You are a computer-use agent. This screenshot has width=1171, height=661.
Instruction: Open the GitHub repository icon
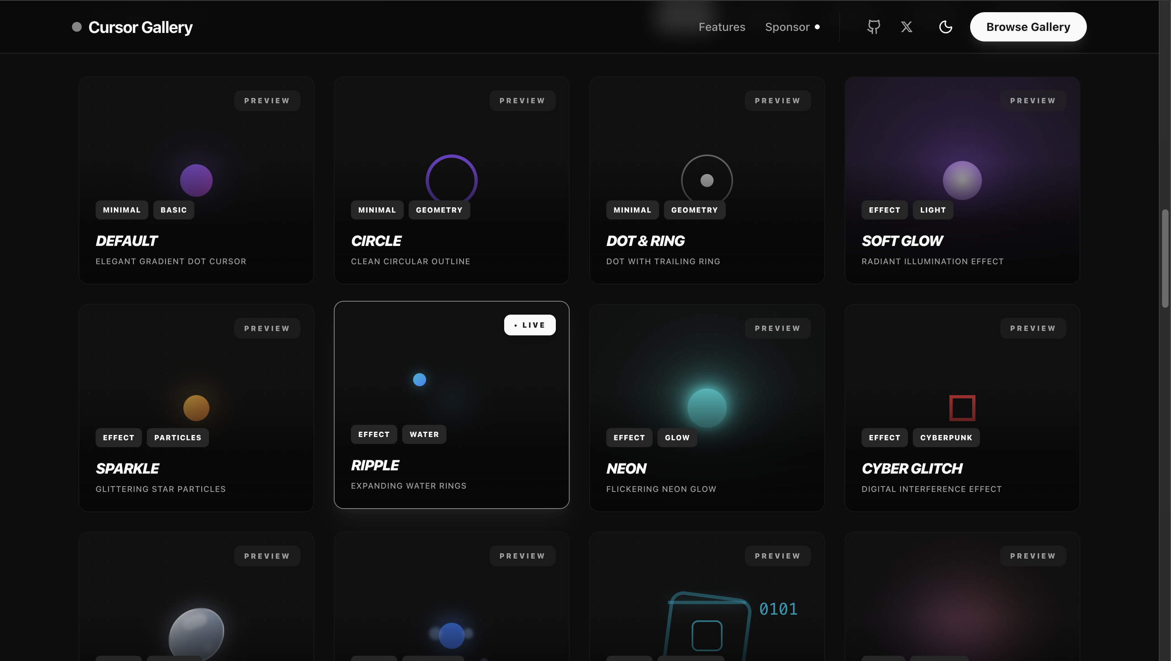pyautogui.click(x=873, y=27)
